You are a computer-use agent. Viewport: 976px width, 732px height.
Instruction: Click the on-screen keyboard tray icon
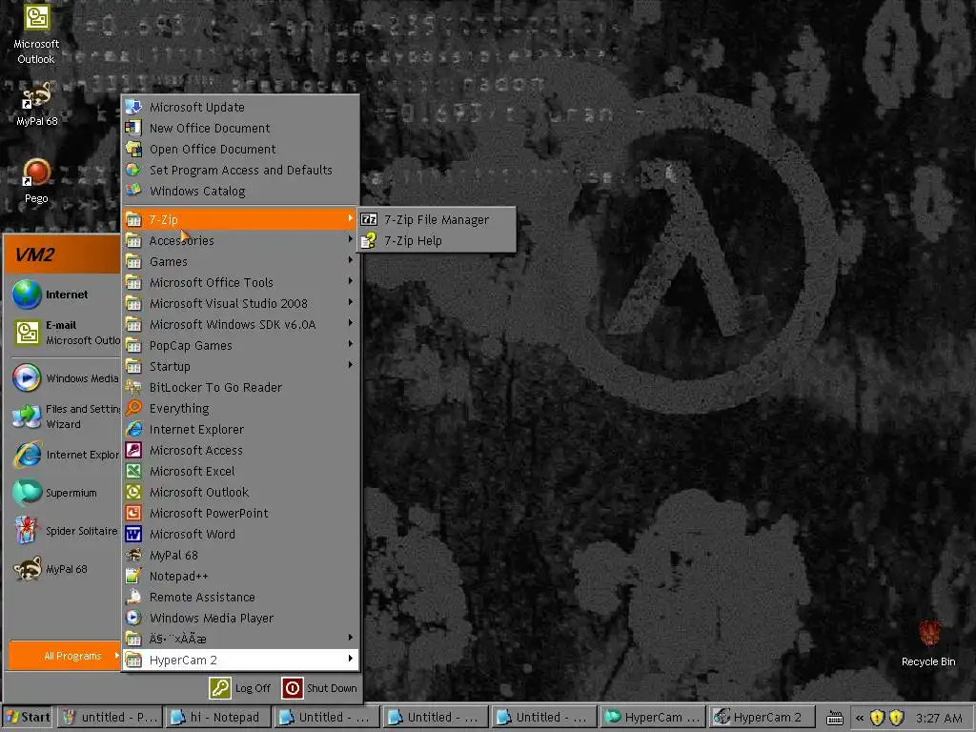(x=835, y=718)
